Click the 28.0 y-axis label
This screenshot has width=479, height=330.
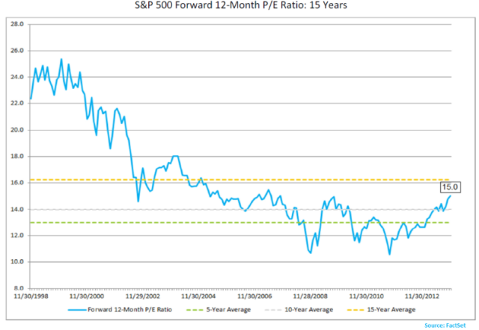18,25
